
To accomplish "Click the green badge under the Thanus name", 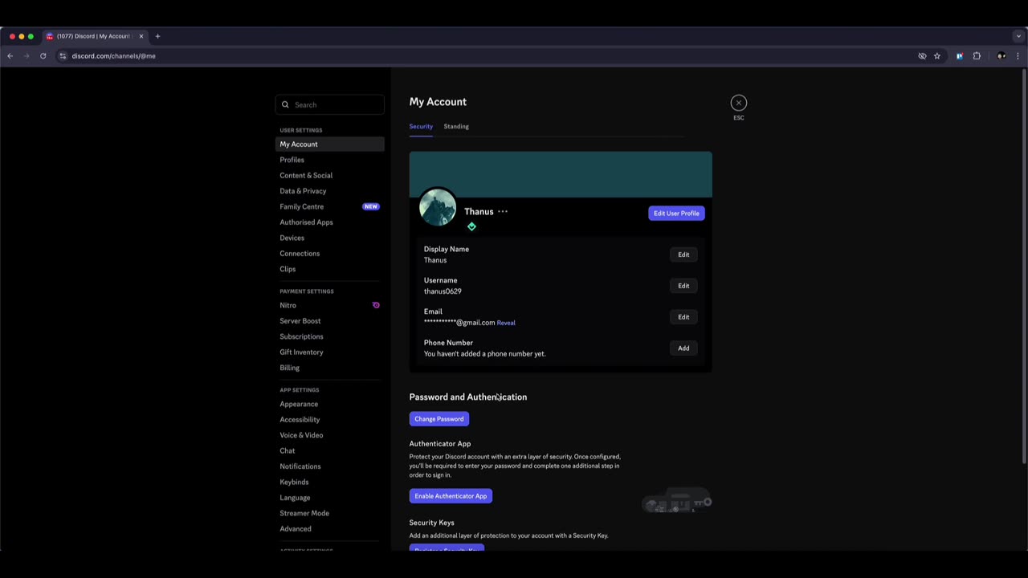I will [471, 226].
